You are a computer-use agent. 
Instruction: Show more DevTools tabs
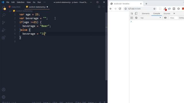click(174, 13)
